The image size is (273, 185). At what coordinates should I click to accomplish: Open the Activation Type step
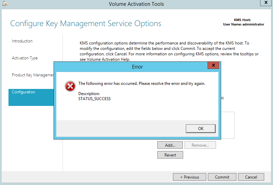[x=25, y=58]
